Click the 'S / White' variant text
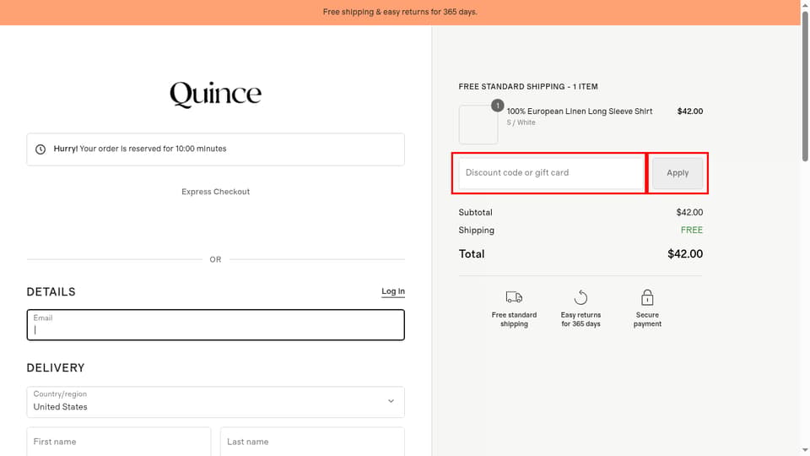810x456 pixels. (x=521, y=122)
